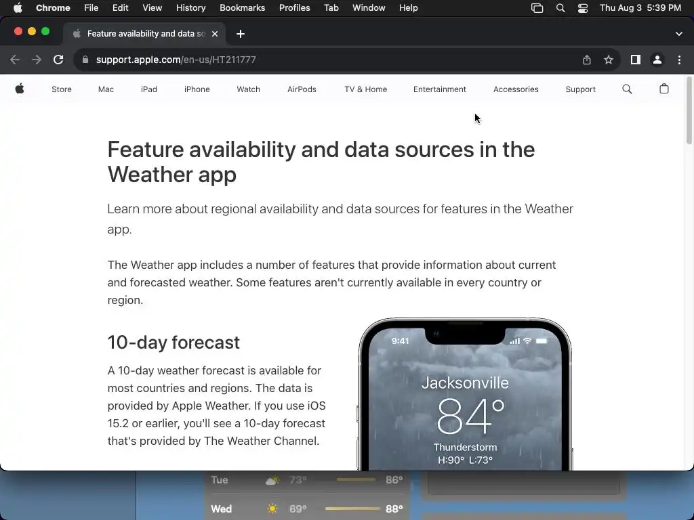Go to AirPods nav link
This screenshot has height=520, width=694.
pos(302,89)
